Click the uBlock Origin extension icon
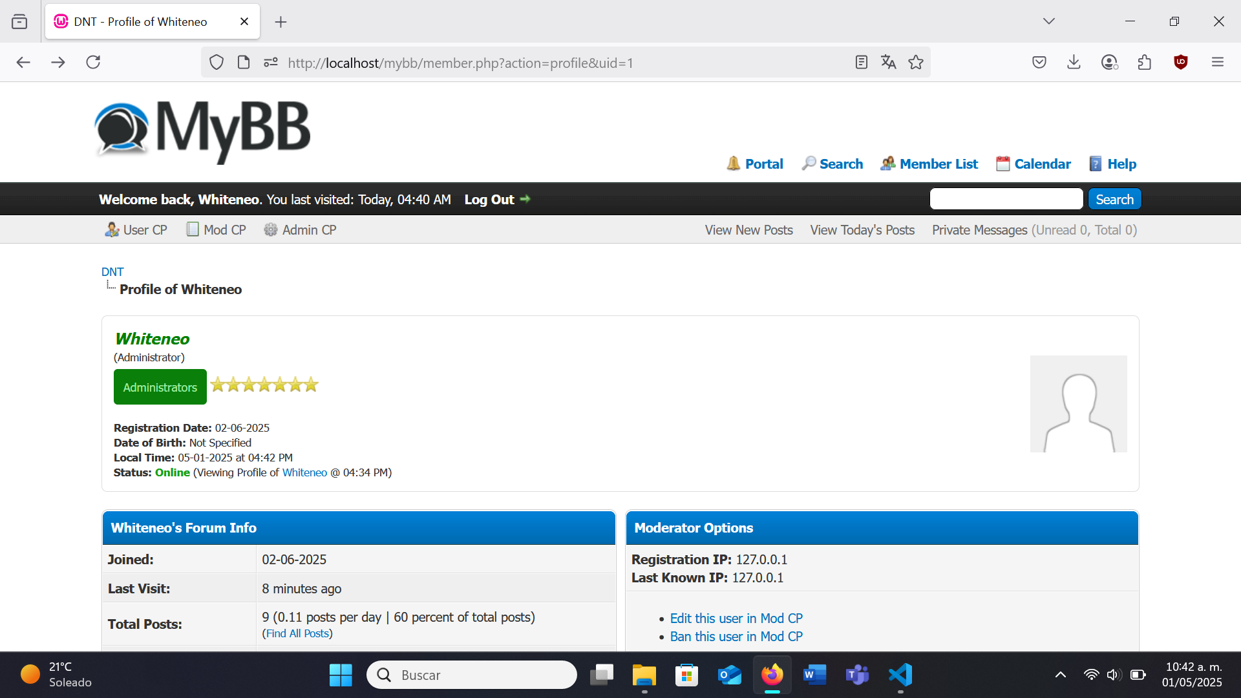Screen dimensions: 1241x698 [1180, 62]
